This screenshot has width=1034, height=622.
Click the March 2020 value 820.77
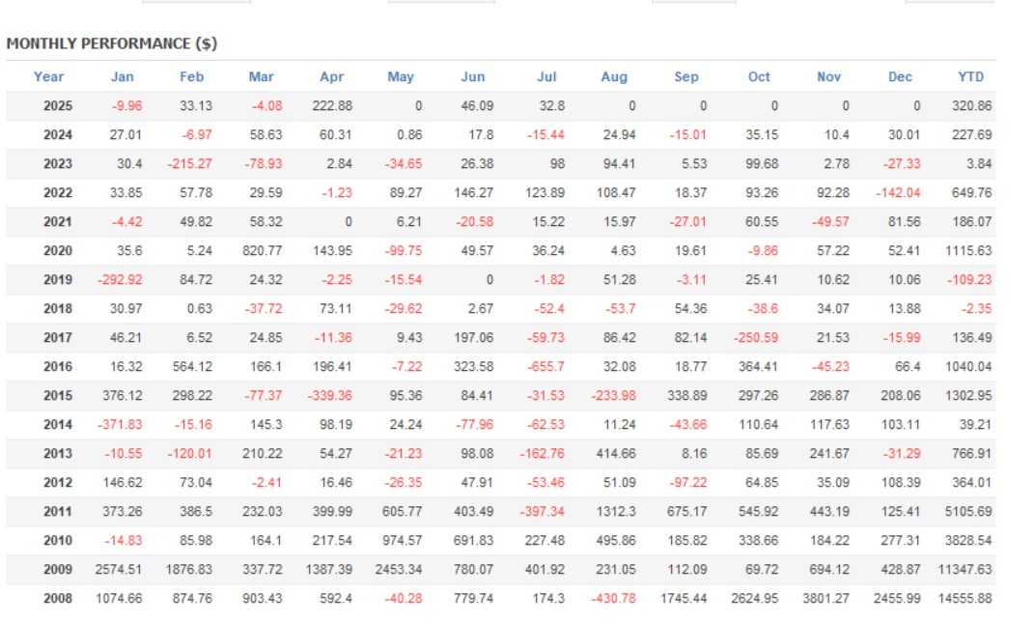tap(264, 251)
